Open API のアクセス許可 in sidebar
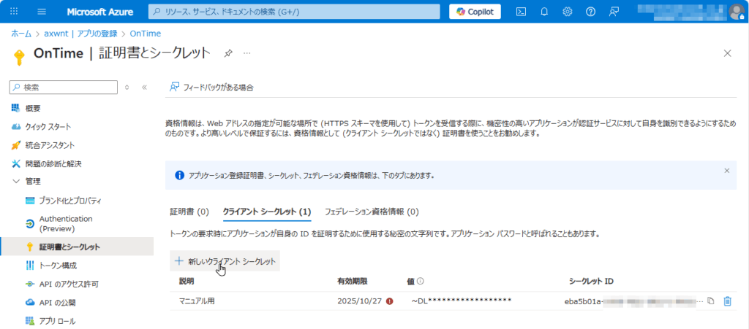Screen dimensions: 749x329 (69, 284)
